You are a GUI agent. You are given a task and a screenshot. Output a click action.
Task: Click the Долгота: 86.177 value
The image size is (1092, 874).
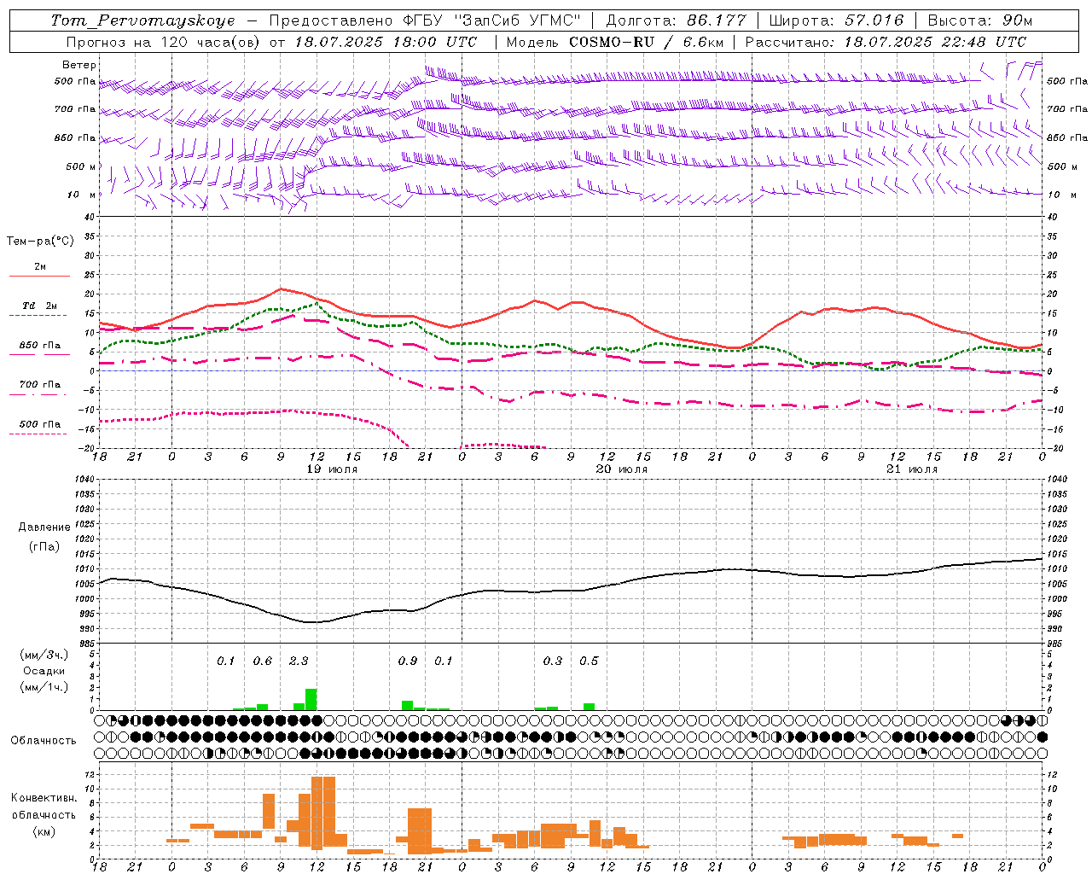click(x=676, y=20)
